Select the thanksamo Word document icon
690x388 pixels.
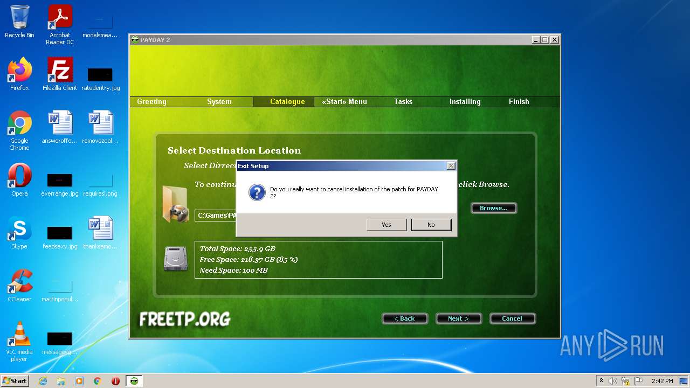coord(100,233)
